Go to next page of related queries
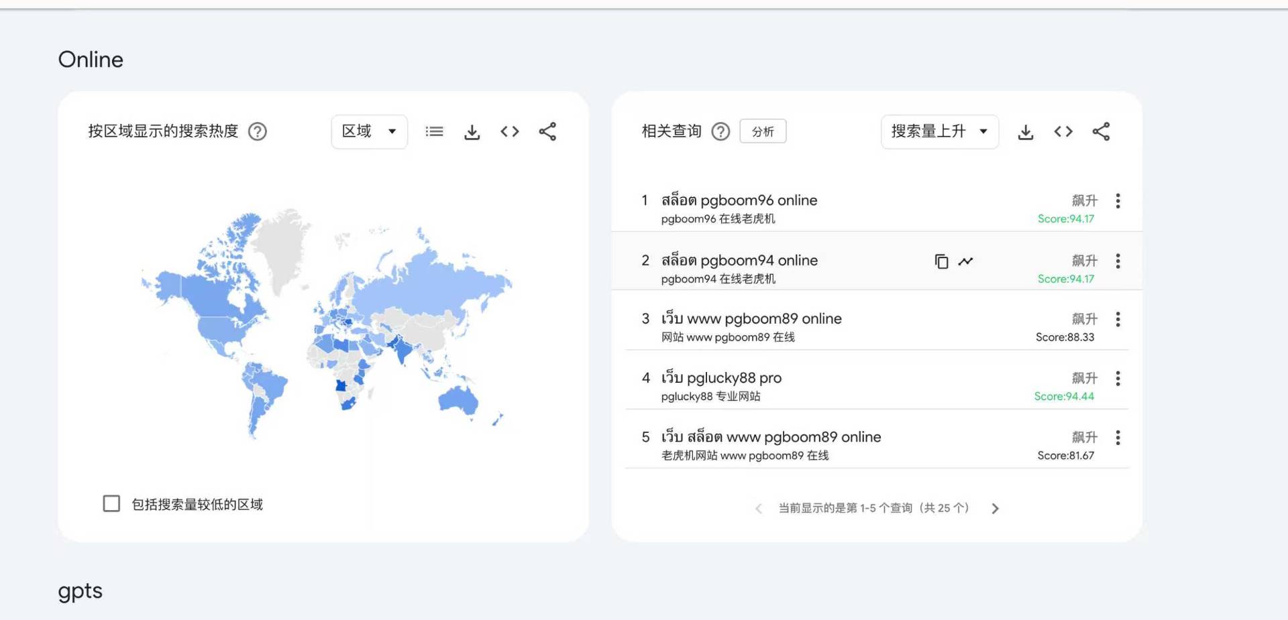The width and height of the screenshot is (1288, 620). (995, 509)
